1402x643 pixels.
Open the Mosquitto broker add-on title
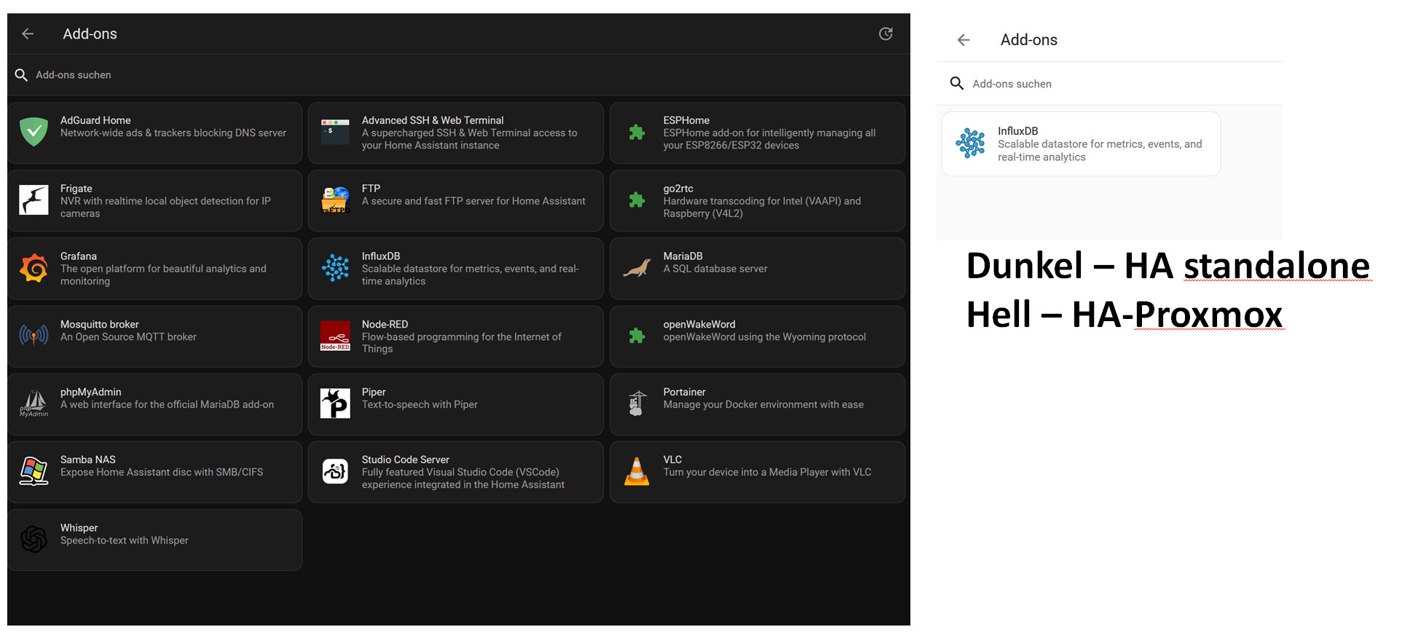100,324
